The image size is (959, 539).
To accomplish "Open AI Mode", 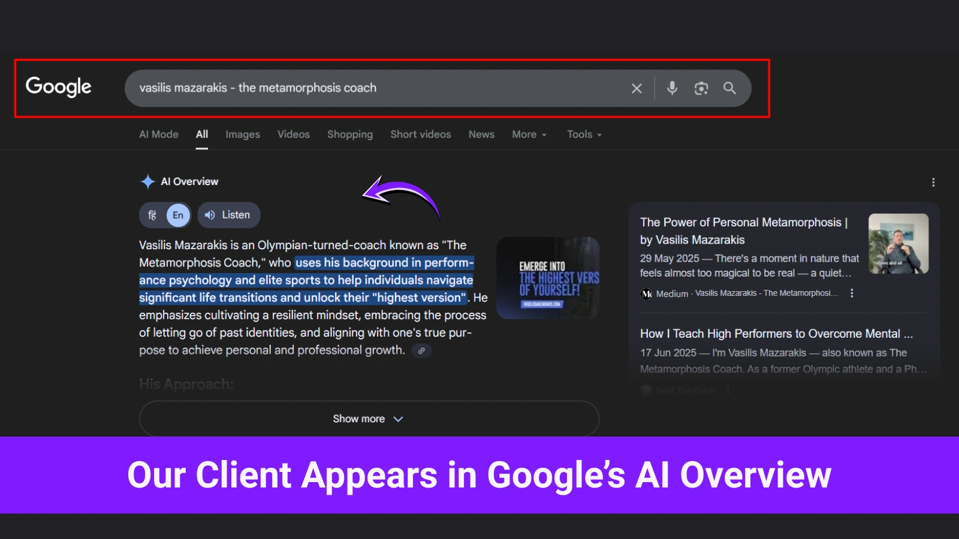I will (x=158, y=134).
